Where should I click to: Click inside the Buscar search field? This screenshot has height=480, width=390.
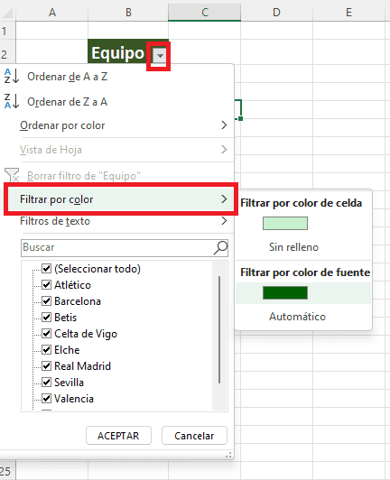(117, 247)
